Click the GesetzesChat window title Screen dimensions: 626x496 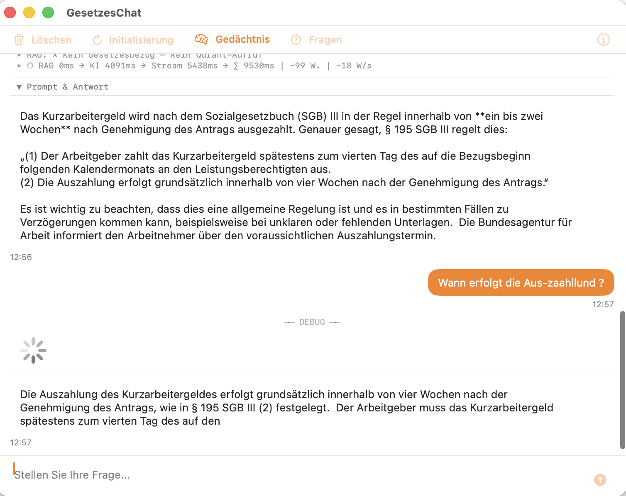point(104,13)
